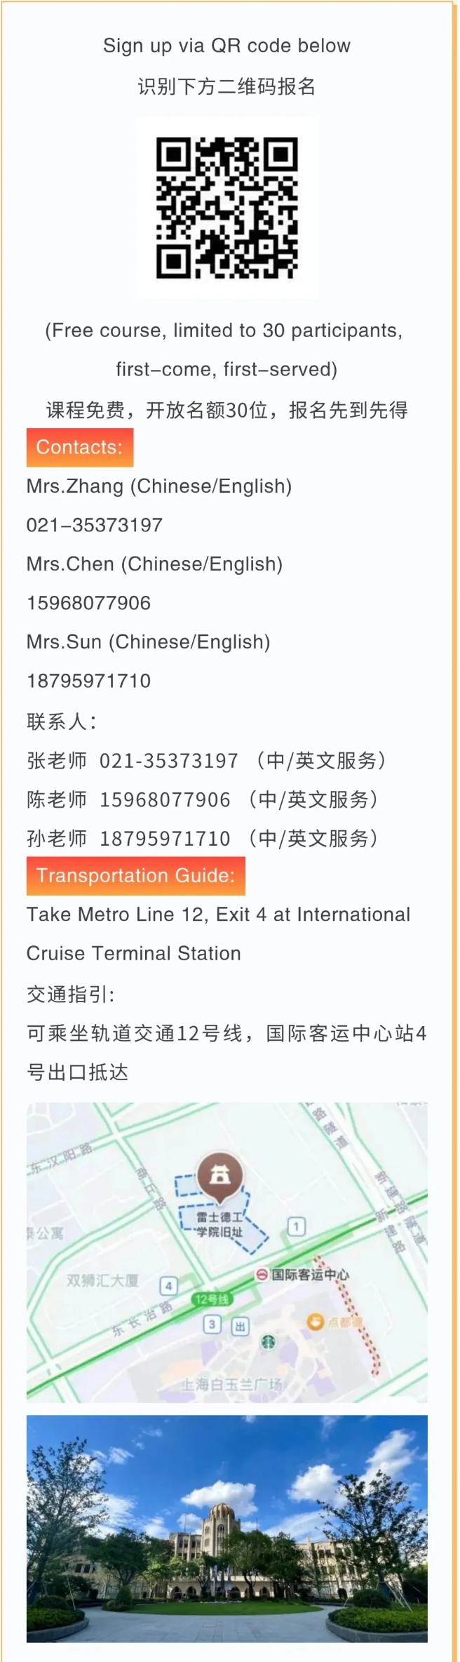460x1662 pixels.
Task: Click the 出 exit icon on map
Action: click(x=241, y=1326)
